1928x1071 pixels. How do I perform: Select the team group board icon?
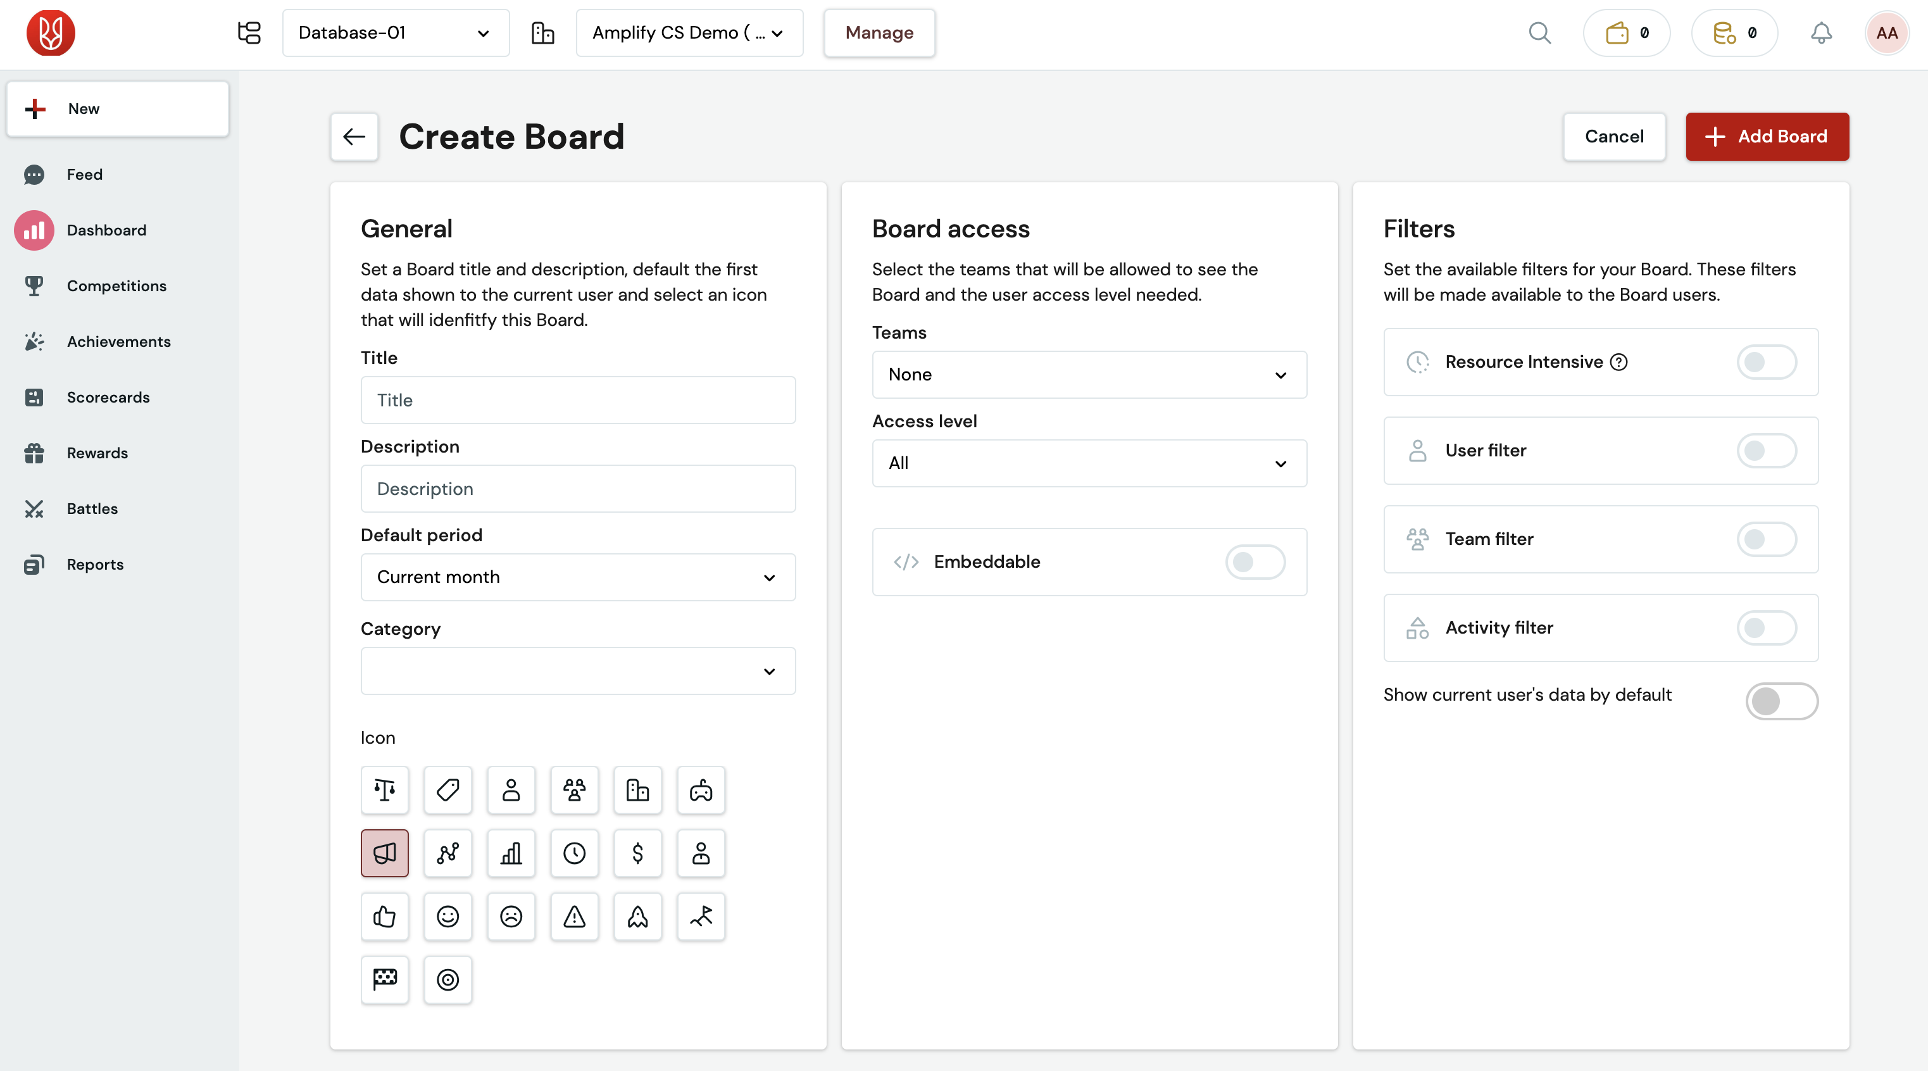click(x=574, y=789)
